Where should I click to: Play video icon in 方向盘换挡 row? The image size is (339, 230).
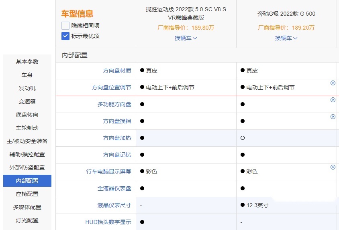pyautogui.click(x=333, y=117)
